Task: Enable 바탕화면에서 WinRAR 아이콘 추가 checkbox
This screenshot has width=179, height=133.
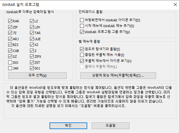Action: [x=82, y=20]
